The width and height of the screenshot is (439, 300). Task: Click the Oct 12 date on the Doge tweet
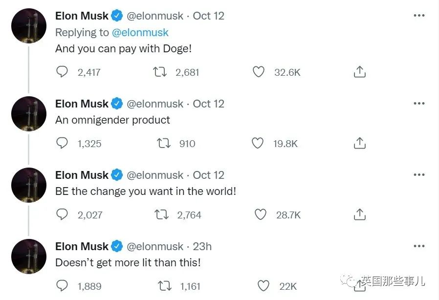tap(209, 16)
